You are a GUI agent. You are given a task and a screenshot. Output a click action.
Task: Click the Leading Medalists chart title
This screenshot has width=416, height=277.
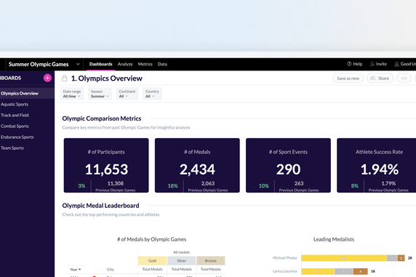pyautogui.click(x=334, y=239)
